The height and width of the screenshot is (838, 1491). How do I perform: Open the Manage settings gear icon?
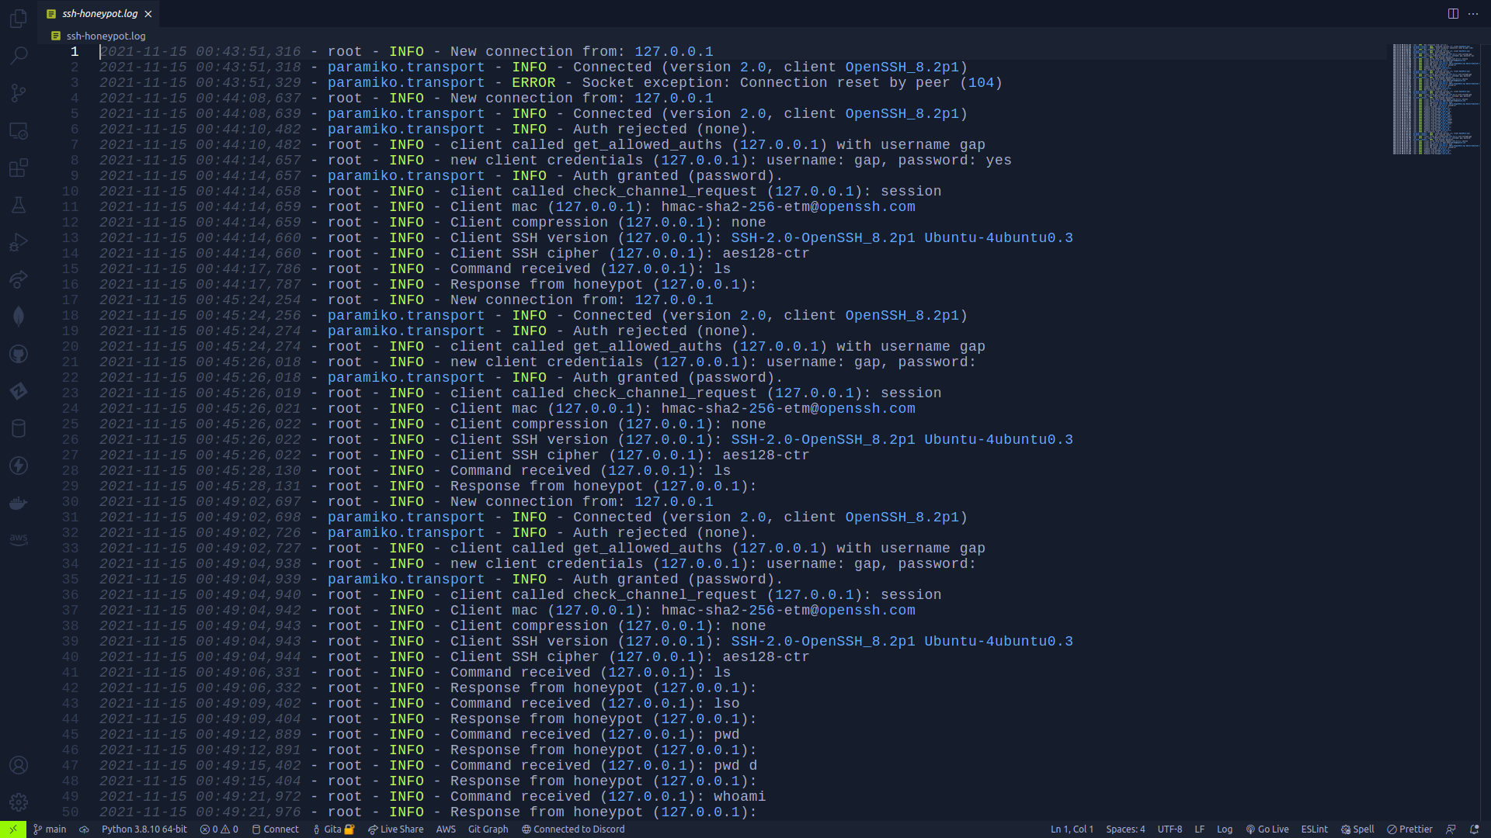[19, 802]
